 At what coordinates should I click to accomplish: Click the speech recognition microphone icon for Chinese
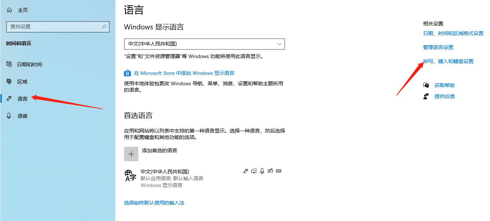(262, 171)
